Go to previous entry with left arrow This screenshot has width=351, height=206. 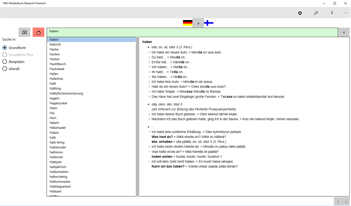click(x=338, y=202)
